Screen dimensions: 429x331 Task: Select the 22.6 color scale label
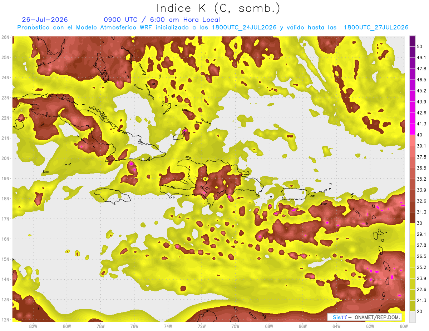[421, 289]
